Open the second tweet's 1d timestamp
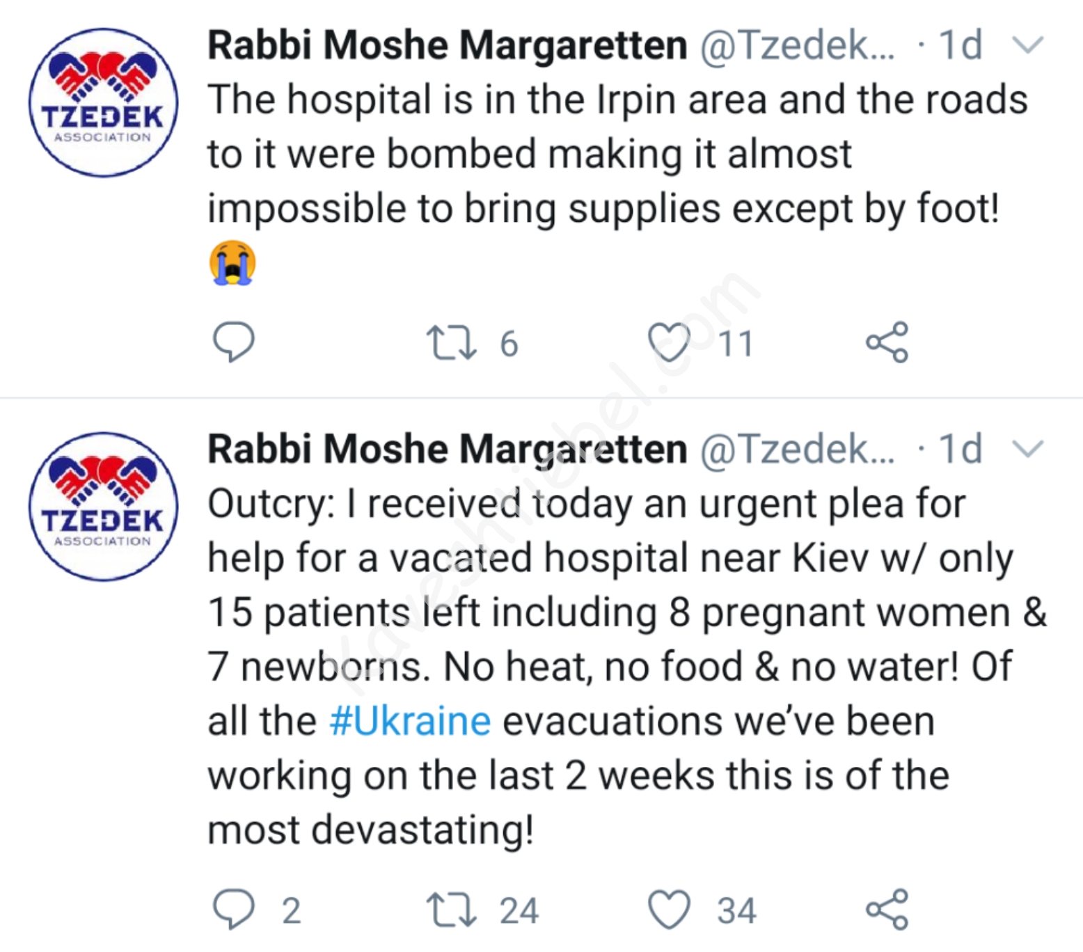The image size is (1083, 952). [960, 449]
